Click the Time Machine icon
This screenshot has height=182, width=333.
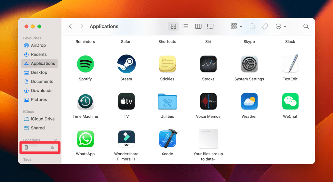85,101
